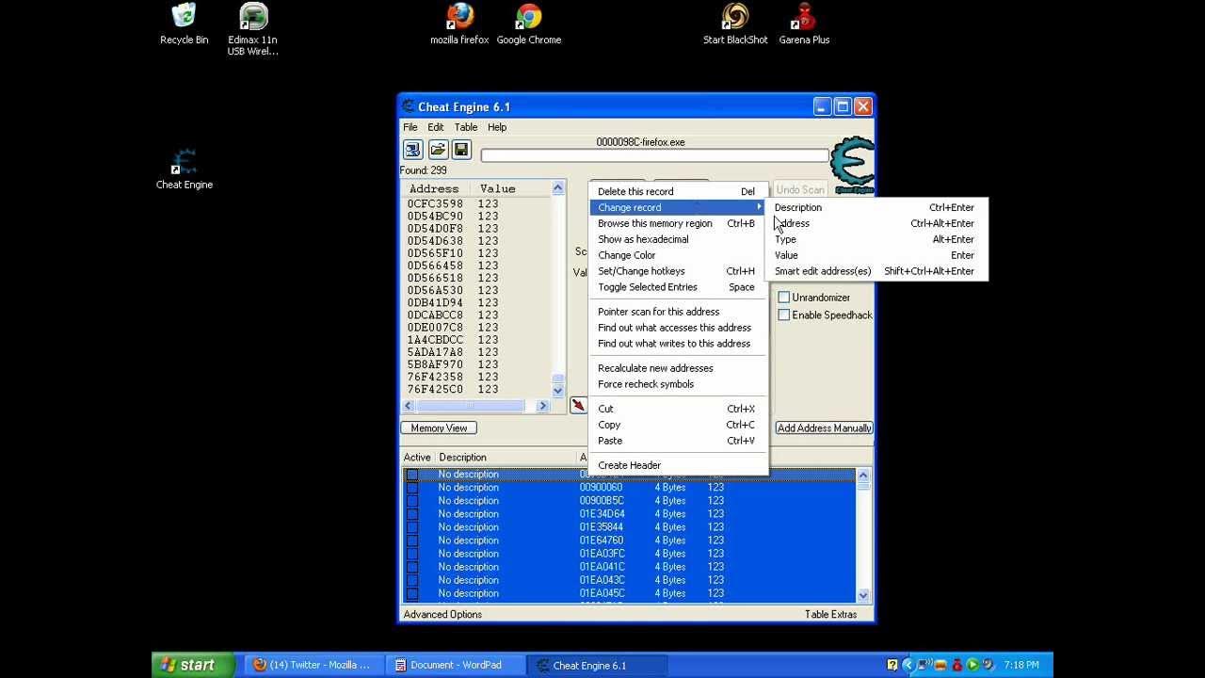The height and width of the screenshot is (678, 1205).
Task: Select Set/Change hotkeys
Action: 678,271
